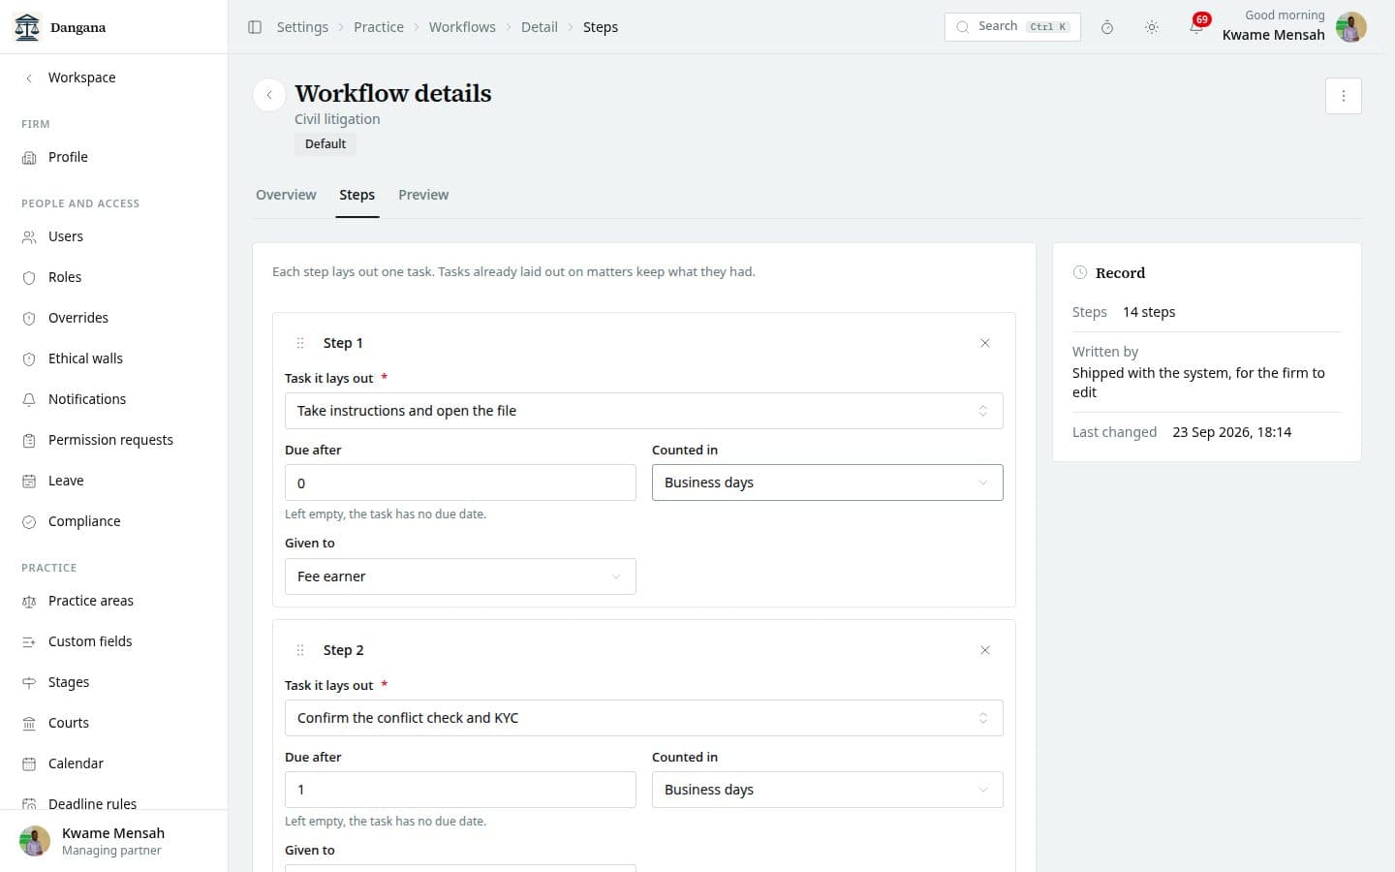Click the Dangana scales logo

(27, 27)
